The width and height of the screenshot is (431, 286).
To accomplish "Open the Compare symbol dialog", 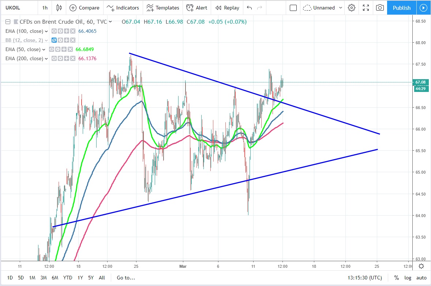I will tap(85, 8).
